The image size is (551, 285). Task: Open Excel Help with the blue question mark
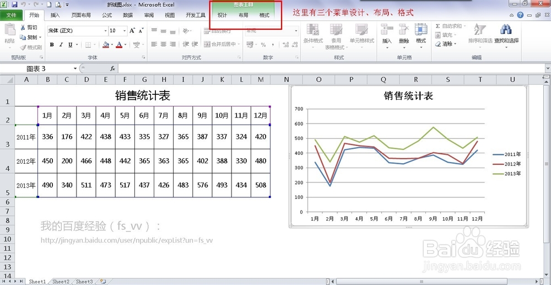tap(520, 15)
